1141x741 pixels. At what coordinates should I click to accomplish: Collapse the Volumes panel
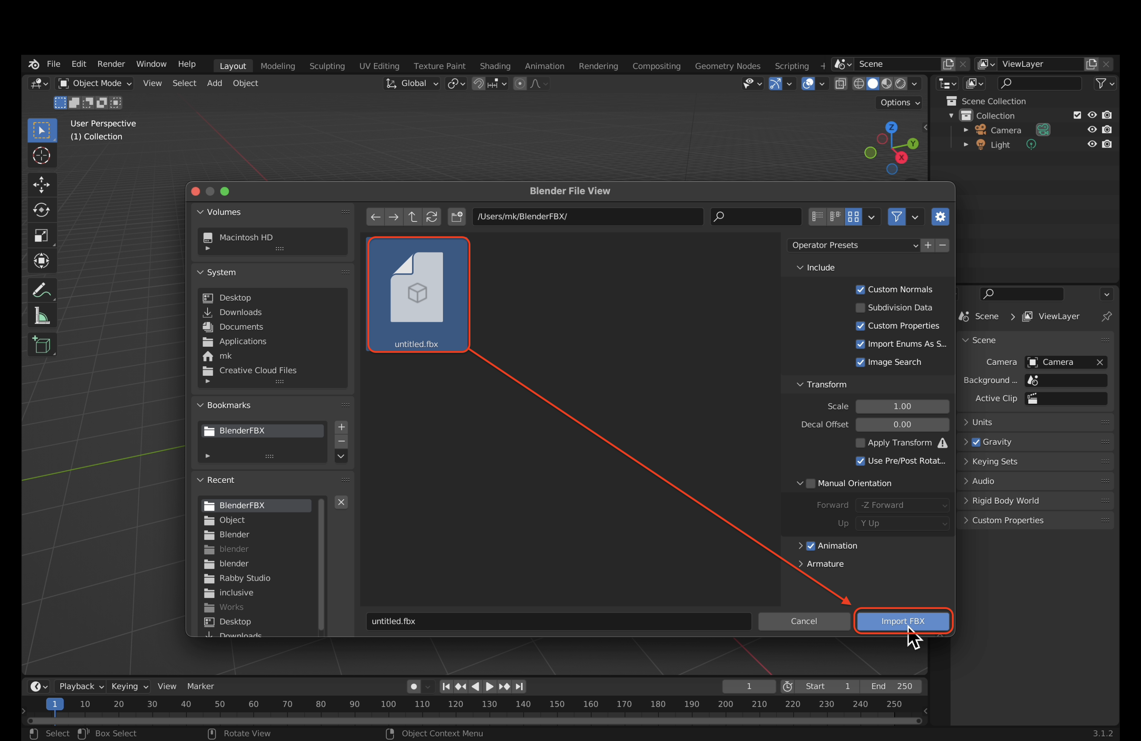tap(200, 212)
